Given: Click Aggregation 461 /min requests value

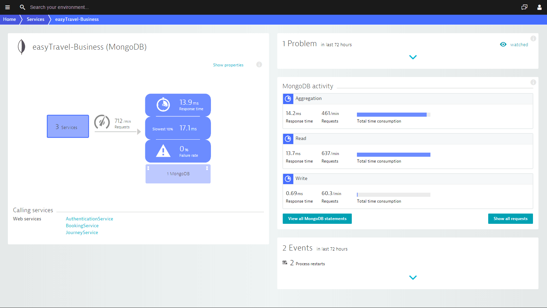Looking at the screenshot, I should [330, 113].
